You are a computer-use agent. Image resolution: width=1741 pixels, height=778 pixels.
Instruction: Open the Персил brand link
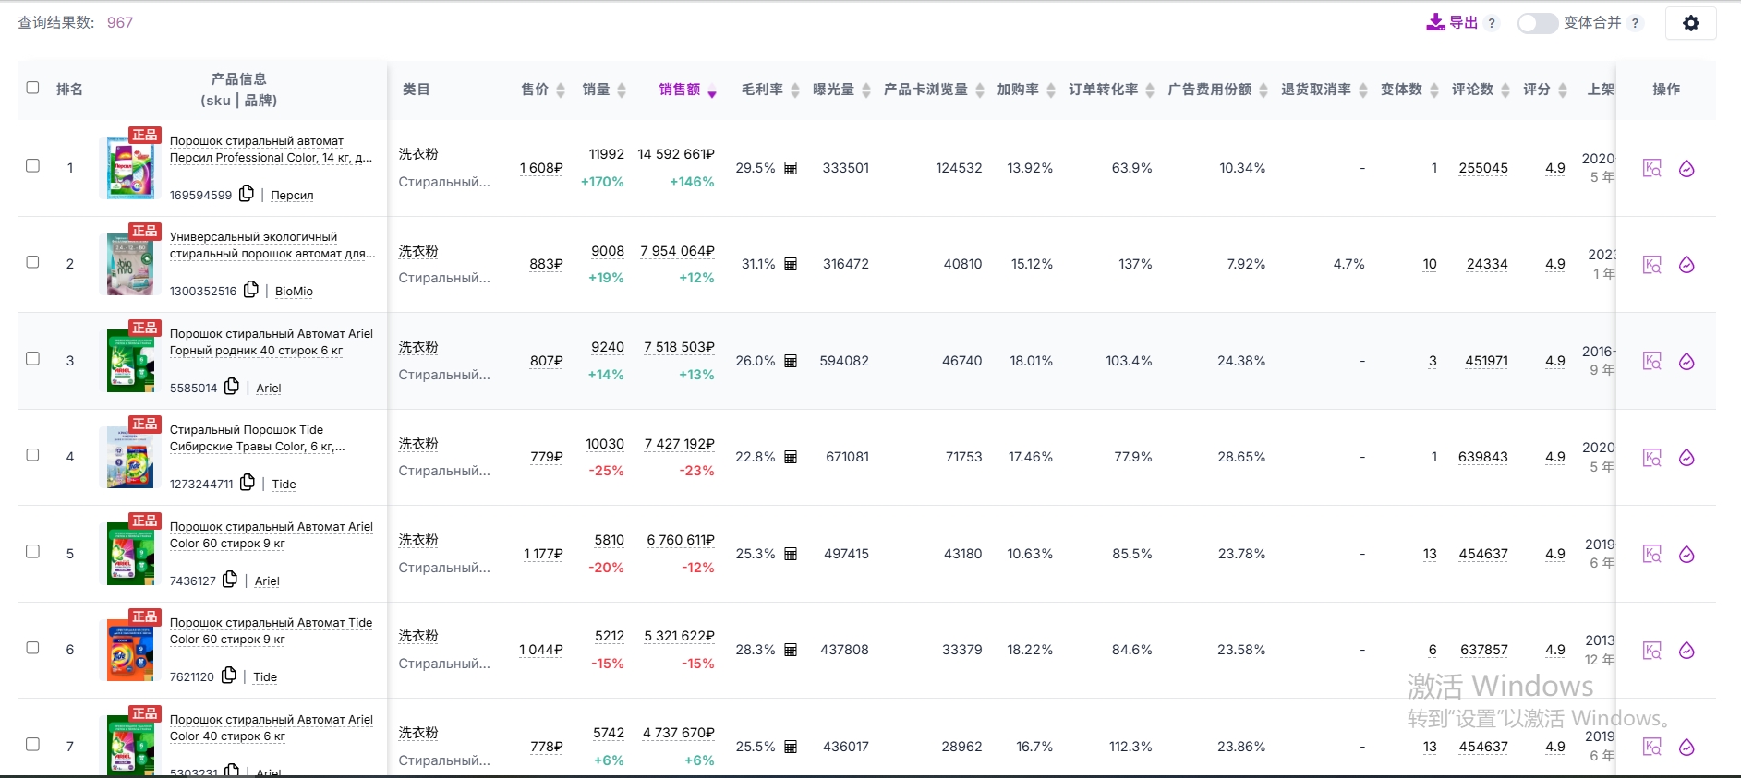coord(292,196)
